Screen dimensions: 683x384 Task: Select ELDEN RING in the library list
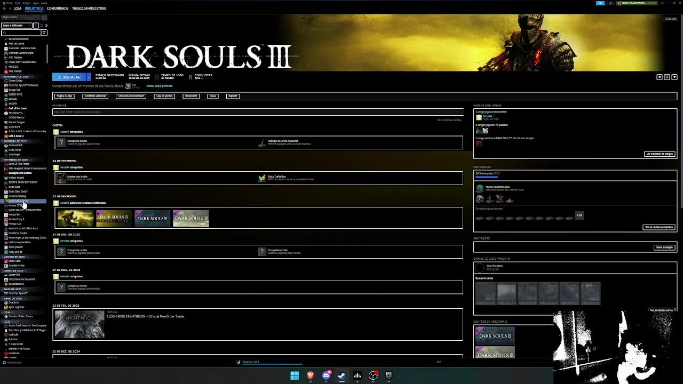(x=15, y=94)
